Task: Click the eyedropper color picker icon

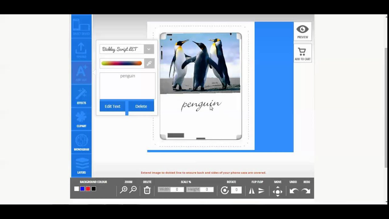Action: click(149, 63)
